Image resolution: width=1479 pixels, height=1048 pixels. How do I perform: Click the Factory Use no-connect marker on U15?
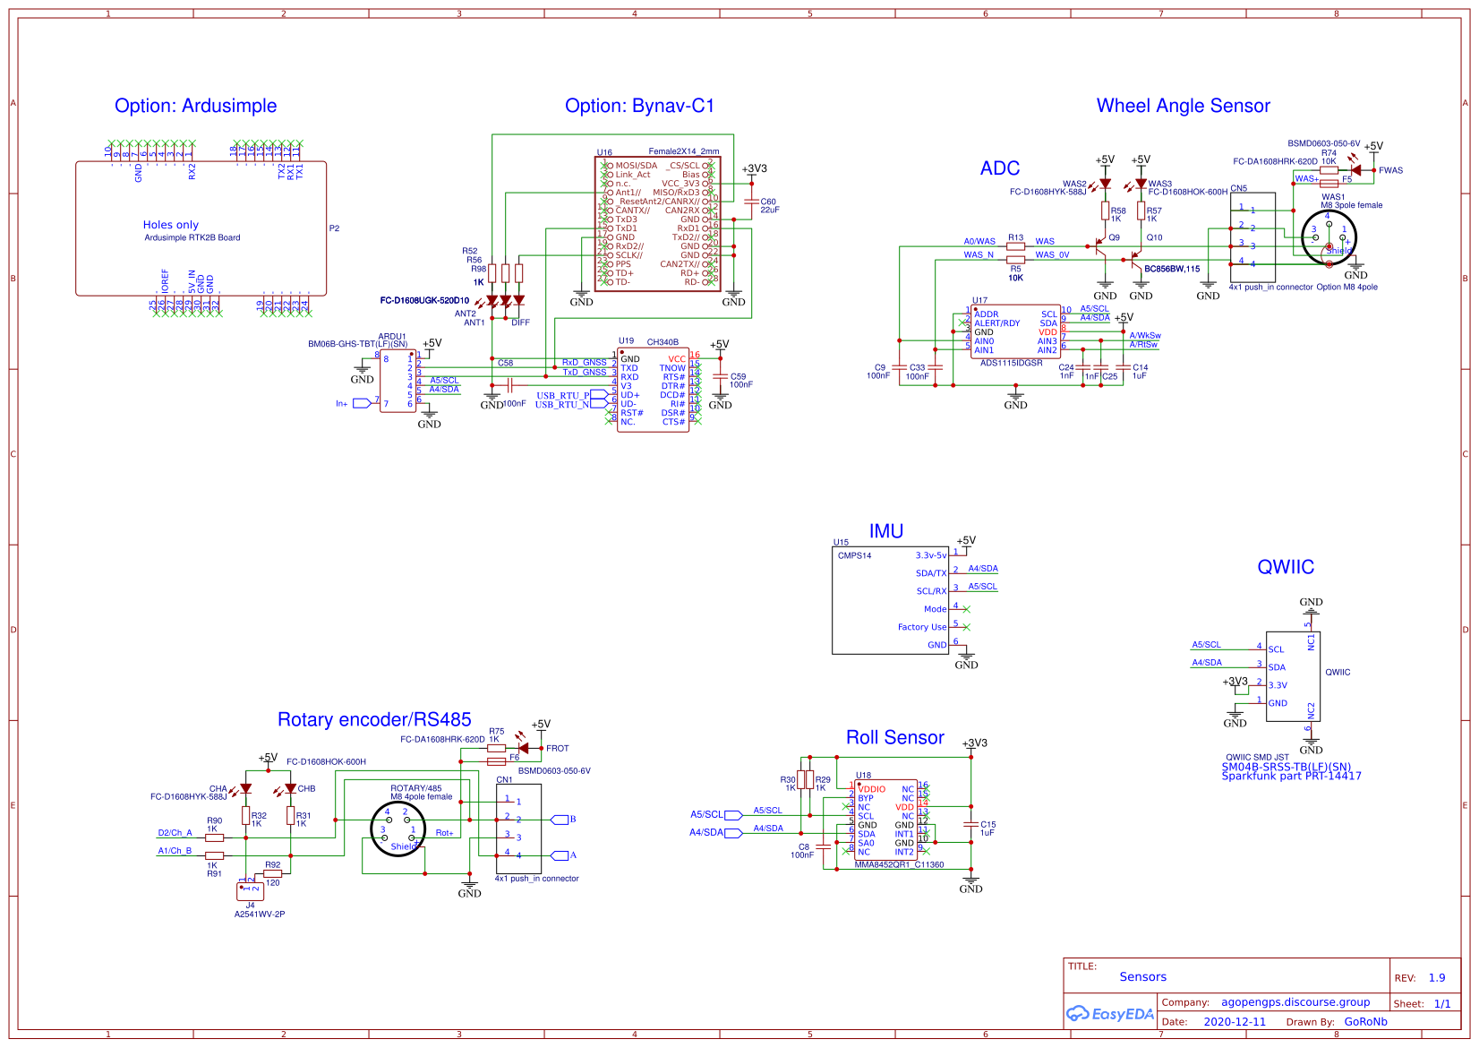966,627
